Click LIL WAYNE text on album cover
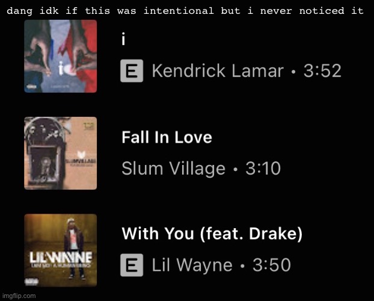 click(61, 258)
